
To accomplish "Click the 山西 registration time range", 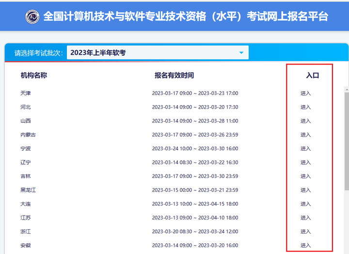I will click(x=195, y=121).
